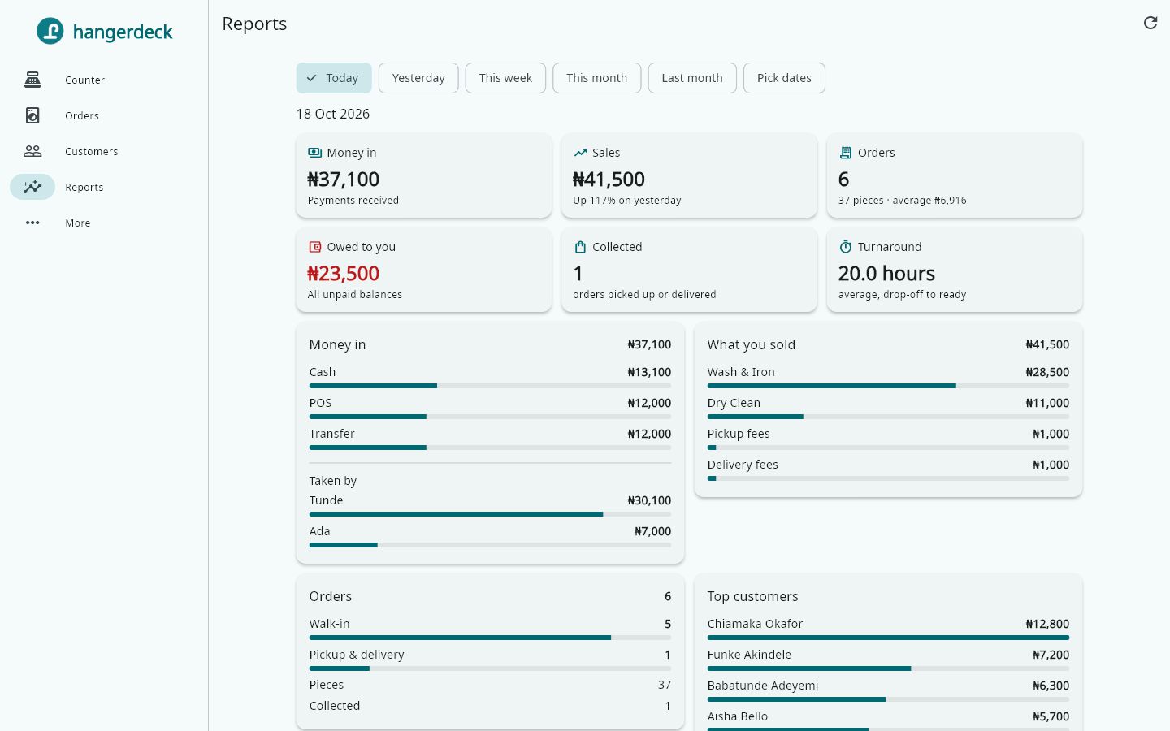1170x731 pixels.
Task: Click Up 117% on yesterday text
Action: coord(627,201)
